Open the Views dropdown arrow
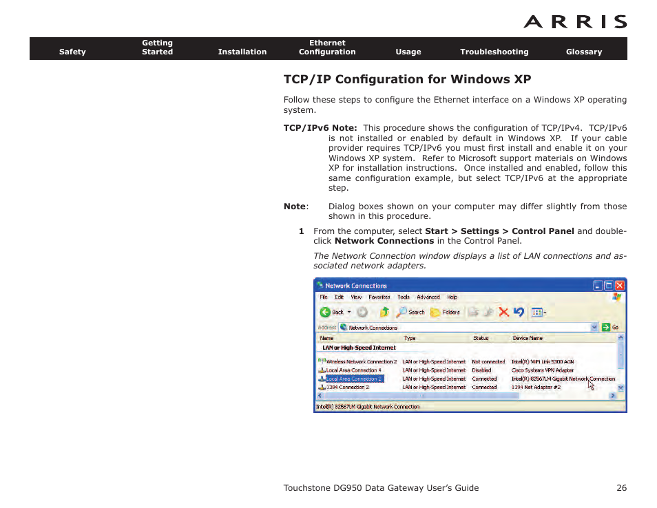The height and width of the screenshot is (508, 657). tap(545, 313)
